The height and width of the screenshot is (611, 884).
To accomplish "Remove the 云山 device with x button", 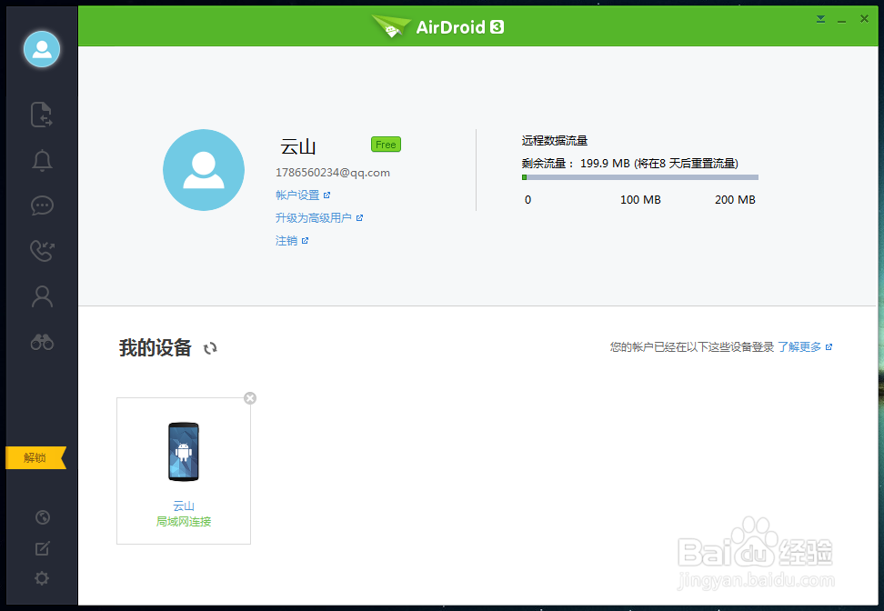I will 250,398.
